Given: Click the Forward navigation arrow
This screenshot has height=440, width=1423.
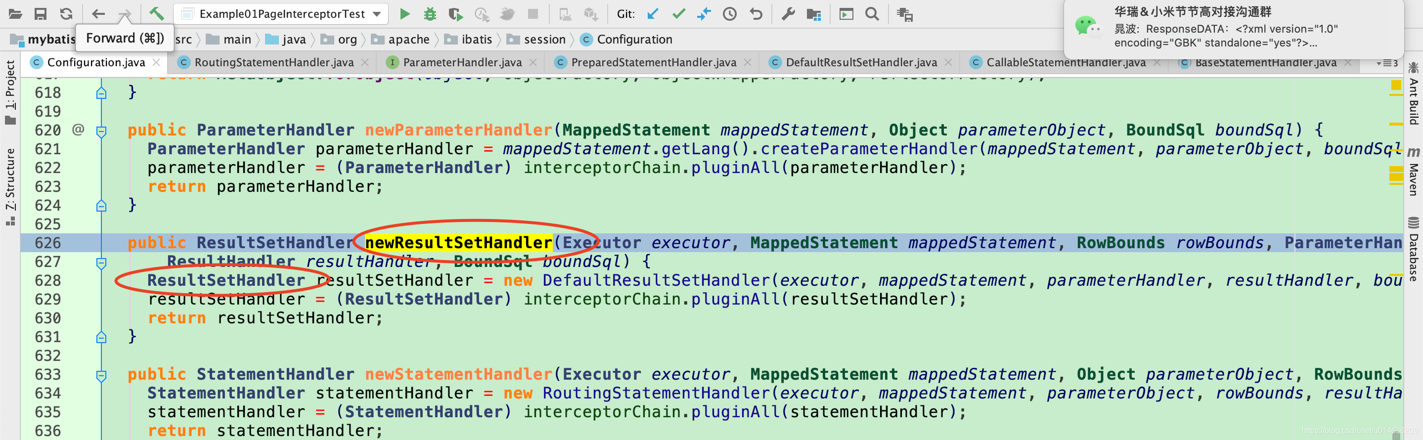Looking at the screenshot, I should pos(124,14).
